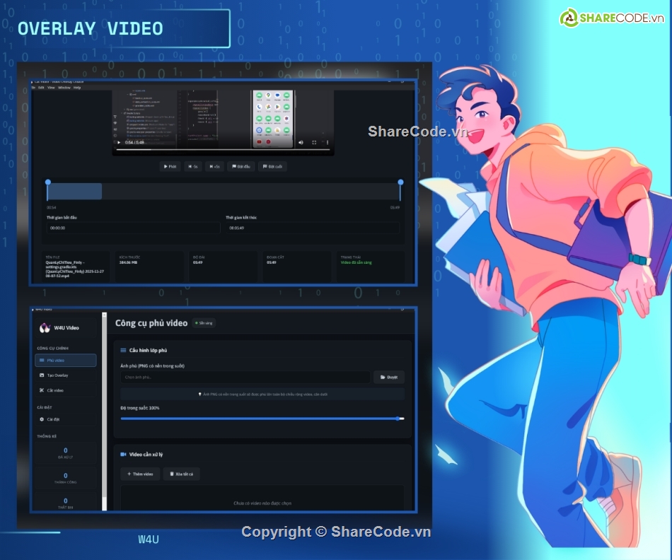Open the player's three-dot options menu
Screen dimensions: 672x560
(x=328, y=143)
